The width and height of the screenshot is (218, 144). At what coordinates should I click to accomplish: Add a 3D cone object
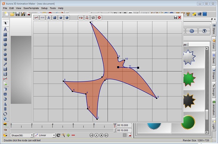tap(5, 104)
